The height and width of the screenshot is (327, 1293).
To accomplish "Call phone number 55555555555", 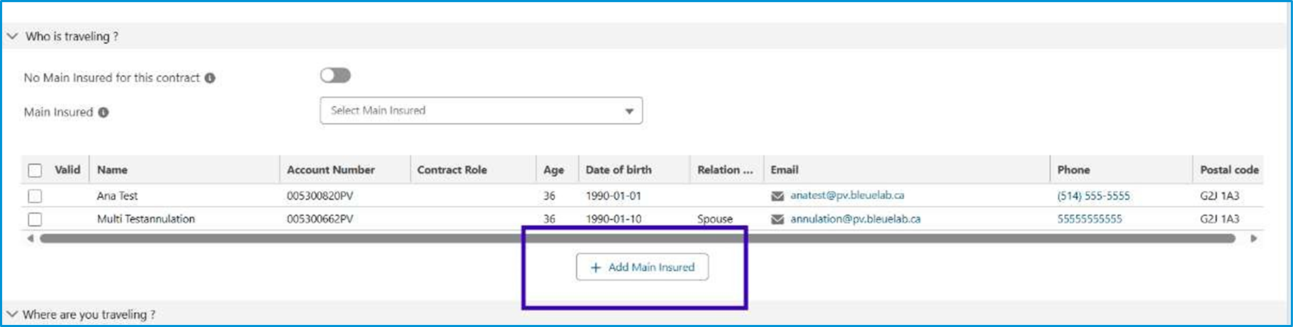I will [1090, 219].
